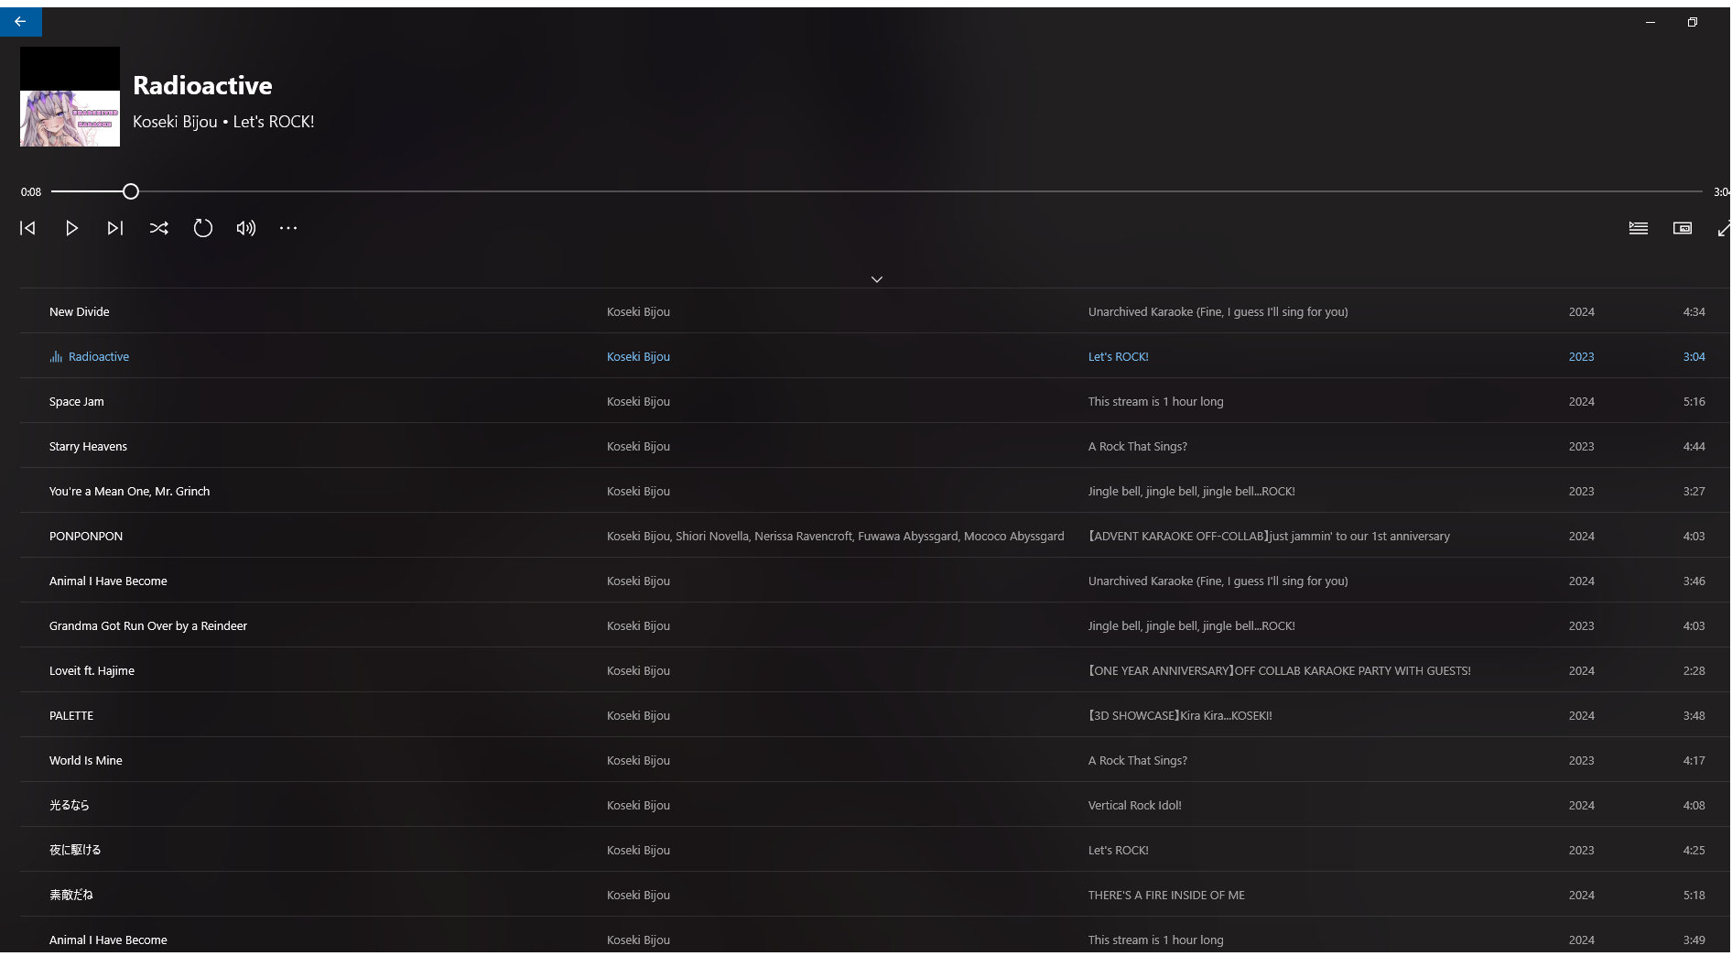
Task: Show the now playing queue list
Action: point(1639,228)
